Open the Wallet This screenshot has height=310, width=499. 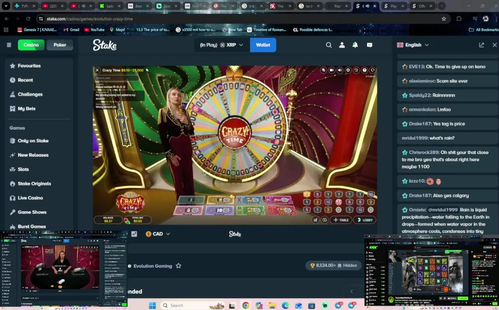pos(263,45)
